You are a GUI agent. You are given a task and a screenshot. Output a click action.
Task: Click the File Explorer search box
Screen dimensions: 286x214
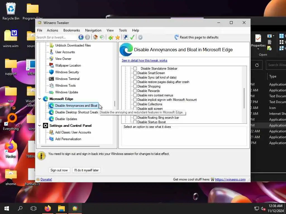coord(276,65)
